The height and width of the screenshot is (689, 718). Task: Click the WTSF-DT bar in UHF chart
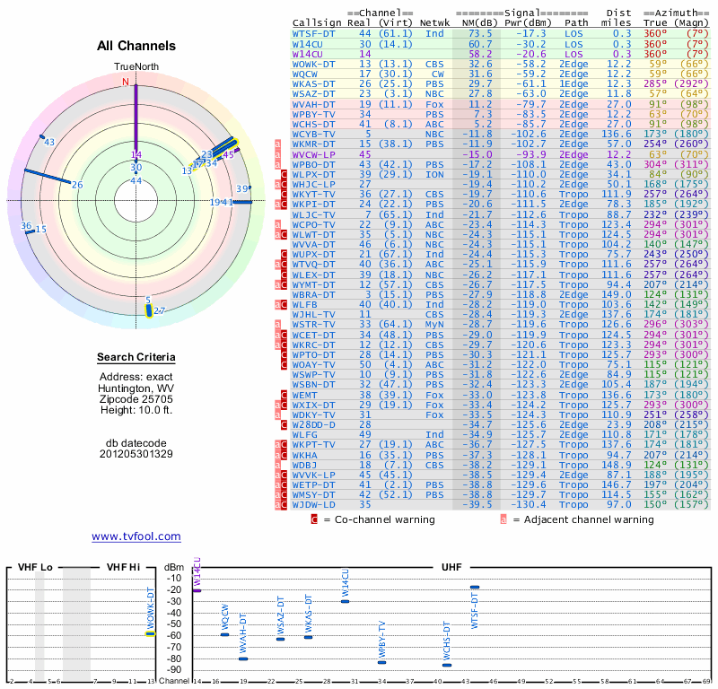click(475, 587)
